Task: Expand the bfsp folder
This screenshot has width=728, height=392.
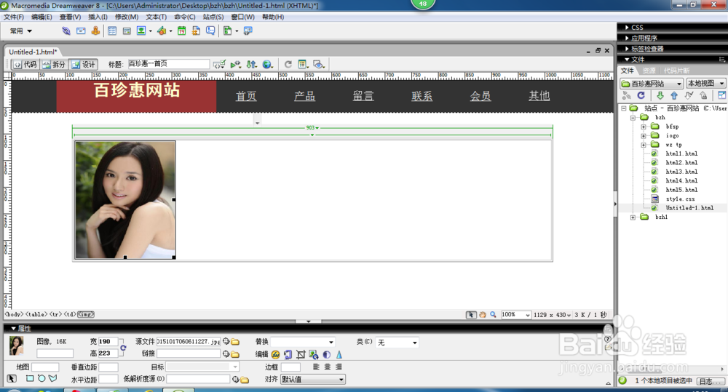Action: click(644, 127)
